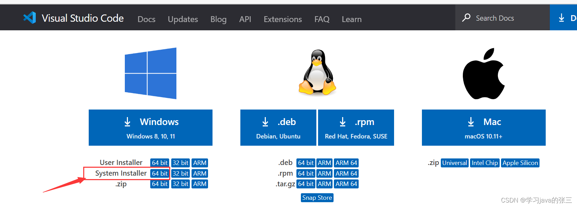Click the Linux '.tar.gz' label text
The width and height of the screenshot is (577, 207).
click(x=285, y=184)
